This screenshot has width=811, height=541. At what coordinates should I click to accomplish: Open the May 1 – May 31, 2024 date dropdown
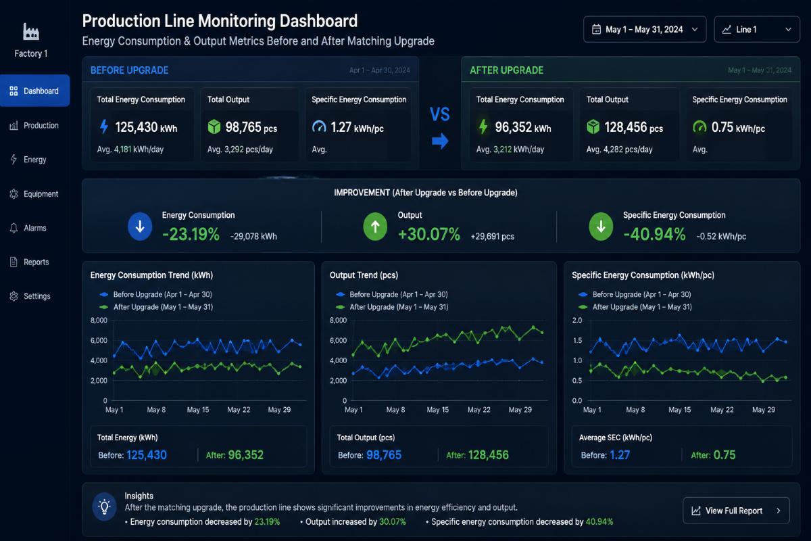coord(645,29)
